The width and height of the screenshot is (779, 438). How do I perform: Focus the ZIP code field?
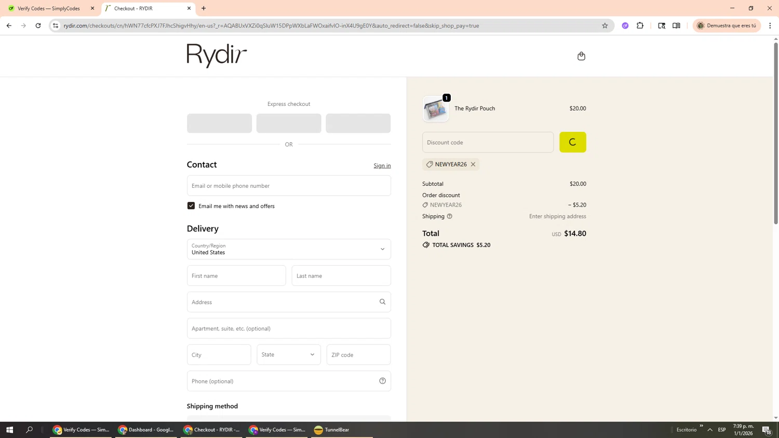(358, 355)
